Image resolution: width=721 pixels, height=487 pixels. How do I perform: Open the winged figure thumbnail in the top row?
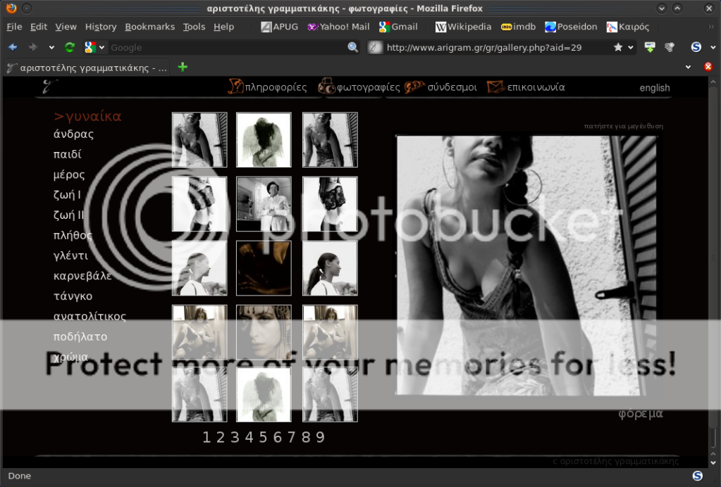[x=264, y=139]
